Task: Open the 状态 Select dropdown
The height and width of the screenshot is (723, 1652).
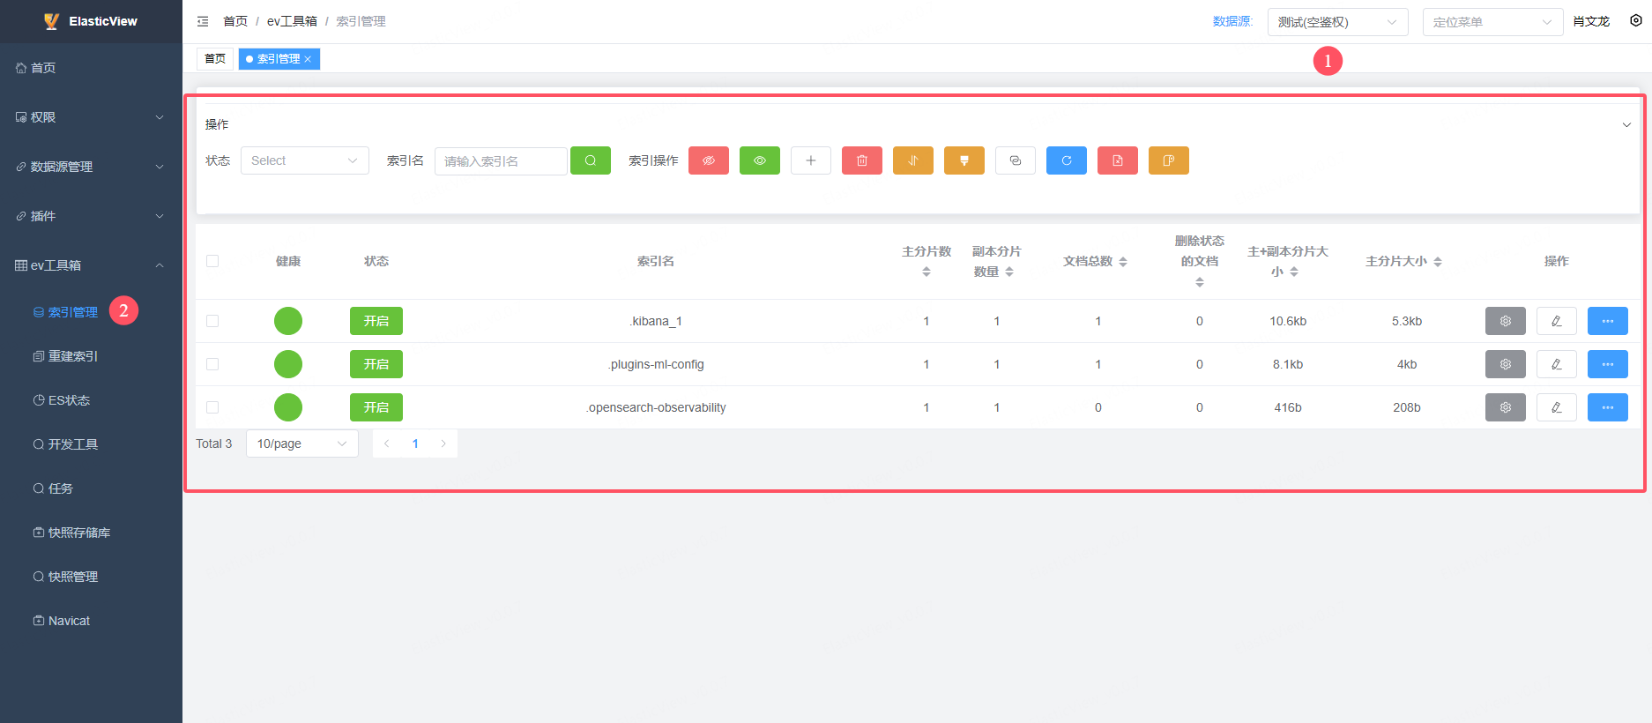Action: (304, 160)
